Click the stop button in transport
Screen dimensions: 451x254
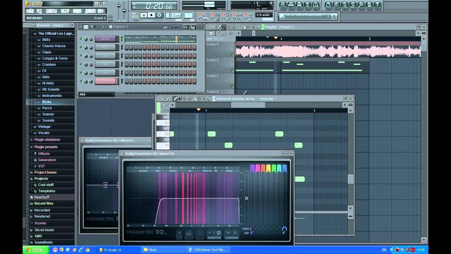click(x=152, y=15)
